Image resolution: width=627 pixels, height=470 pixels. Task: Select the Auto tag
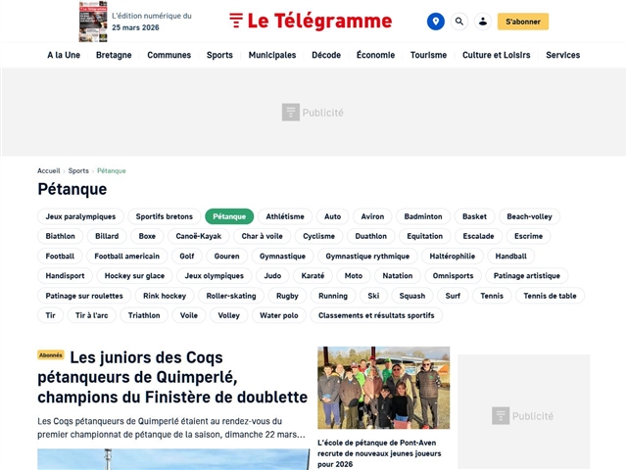[x=332, y=216]
